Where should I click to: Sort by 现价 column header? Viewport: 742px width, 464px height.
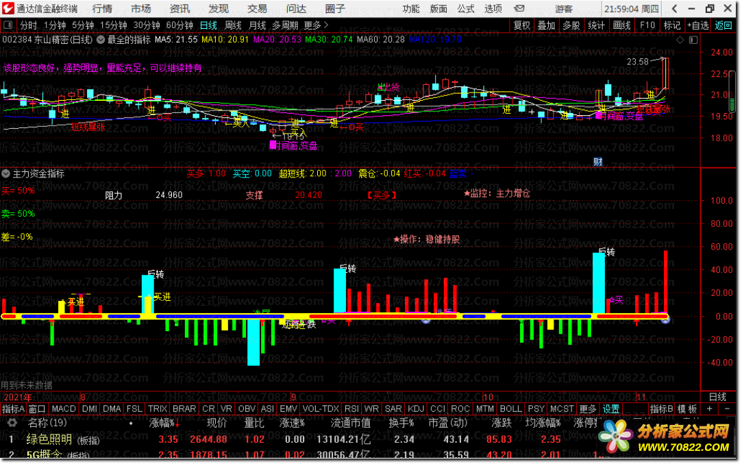point(217,424)
